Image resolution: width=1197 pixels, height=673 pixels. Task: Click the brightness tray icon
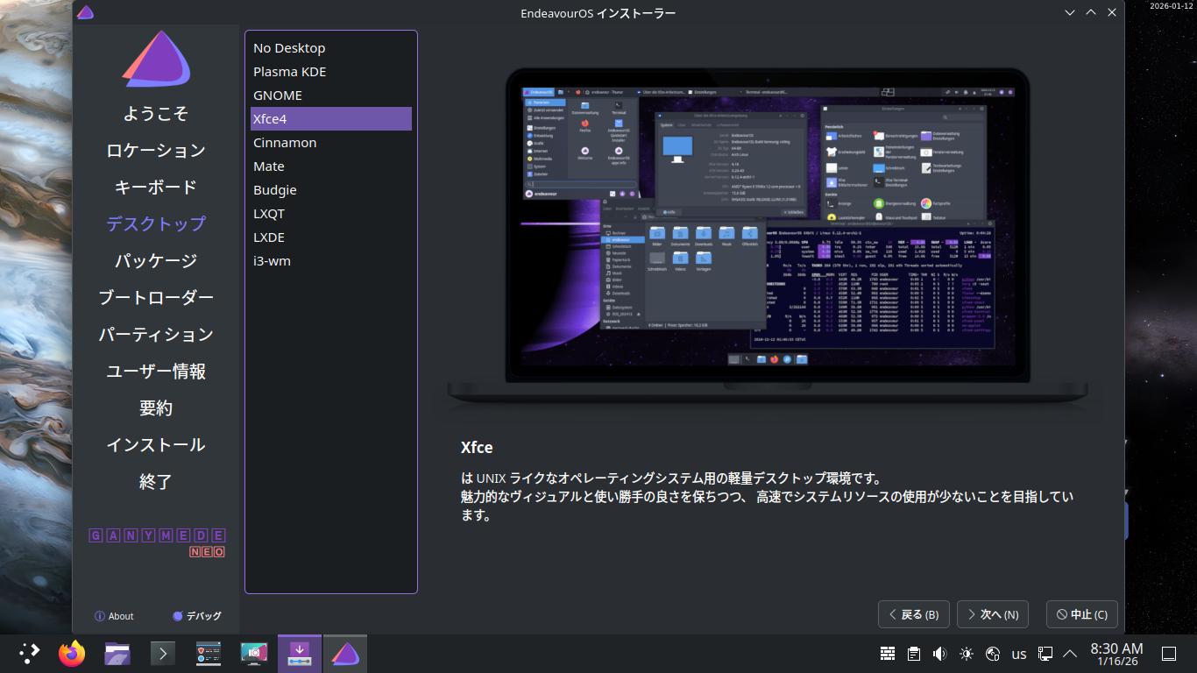[967, 654]
